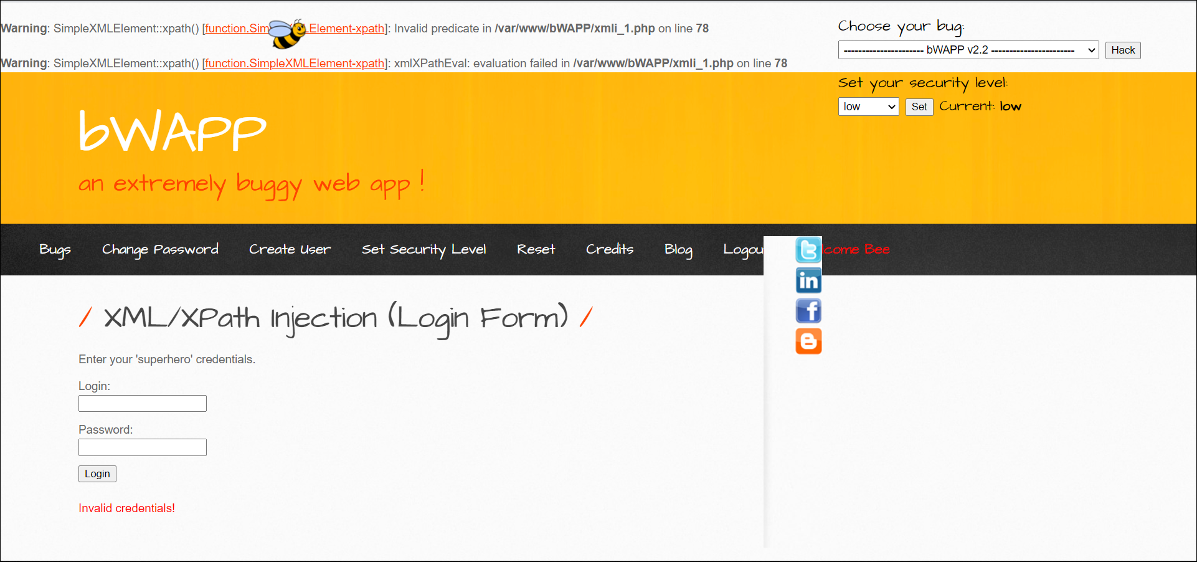Open the Credits menu item
This screenshot has height=562, width=1197.
[x=610, y=249]
